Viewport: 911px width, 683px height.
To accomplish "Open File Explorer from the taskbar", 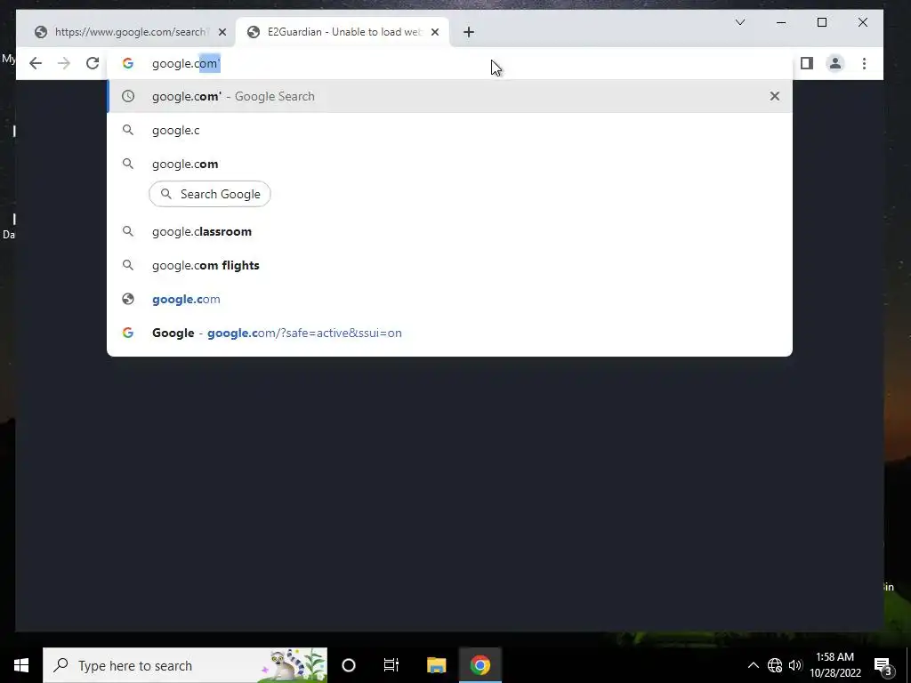I will tap(436, 665).
